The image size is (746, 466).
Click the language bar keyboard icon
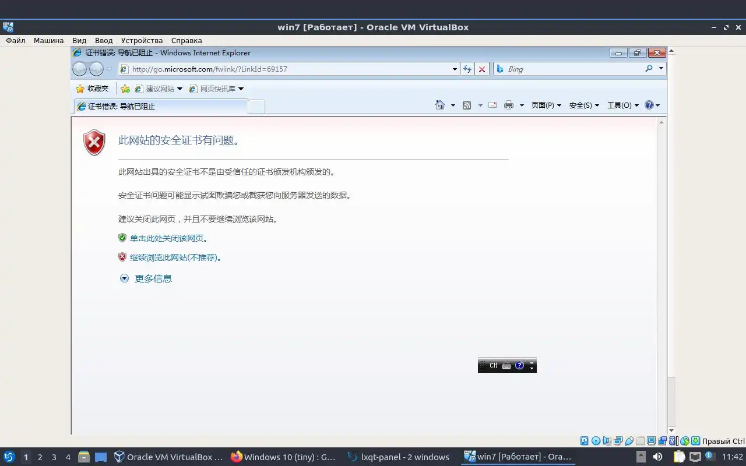pyautogui.click(x=506, y=366)
